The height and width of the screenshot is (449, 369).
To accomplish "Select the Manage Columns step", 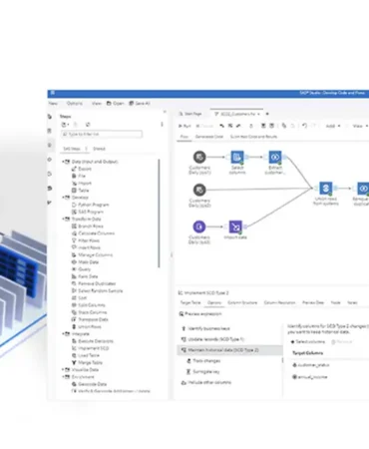I will click(92, 255).
